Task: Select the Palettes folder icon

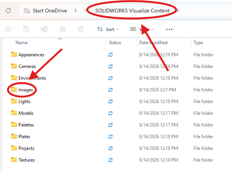Action: (14, 125)
